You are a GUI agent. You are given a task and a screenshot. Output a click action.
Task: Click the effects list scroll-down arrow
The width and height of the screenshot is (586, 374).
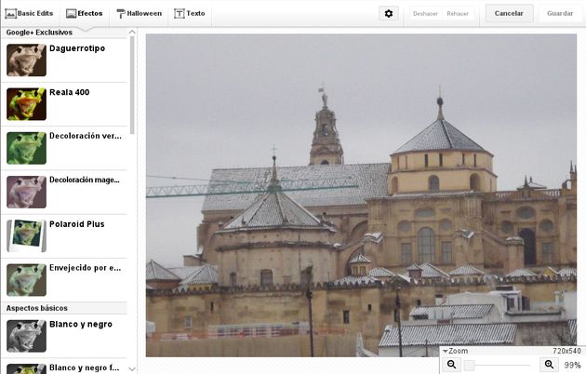coord(132,369)
